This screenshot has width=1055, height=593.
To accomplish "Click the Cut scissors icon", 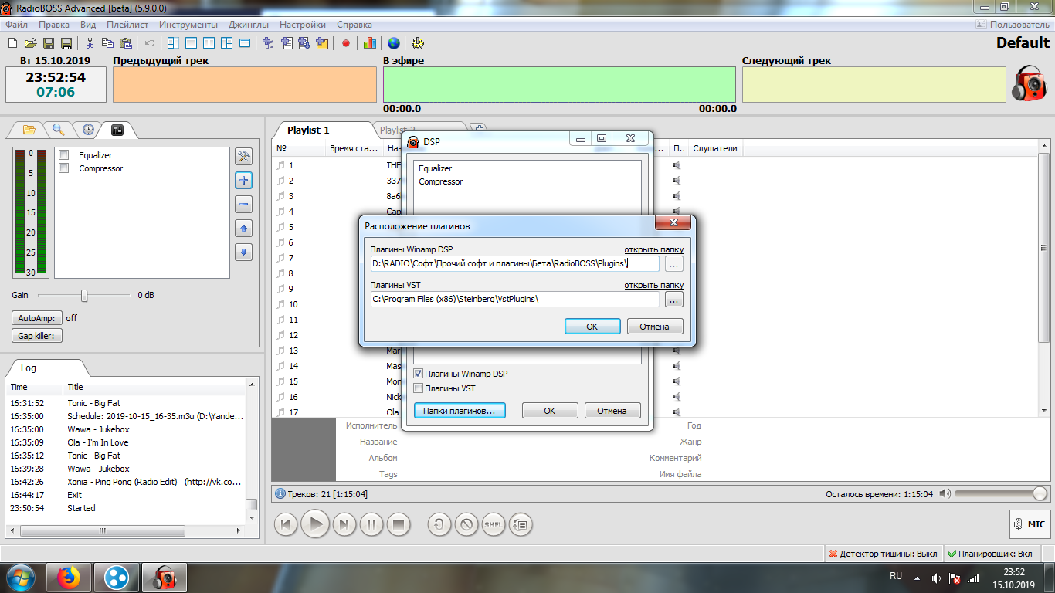I will [x=90, y=43].
